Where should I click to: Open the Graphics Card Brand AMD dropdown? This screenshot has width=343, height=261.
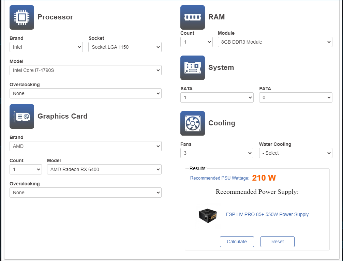pyautogui.click(x=86, y=146)
